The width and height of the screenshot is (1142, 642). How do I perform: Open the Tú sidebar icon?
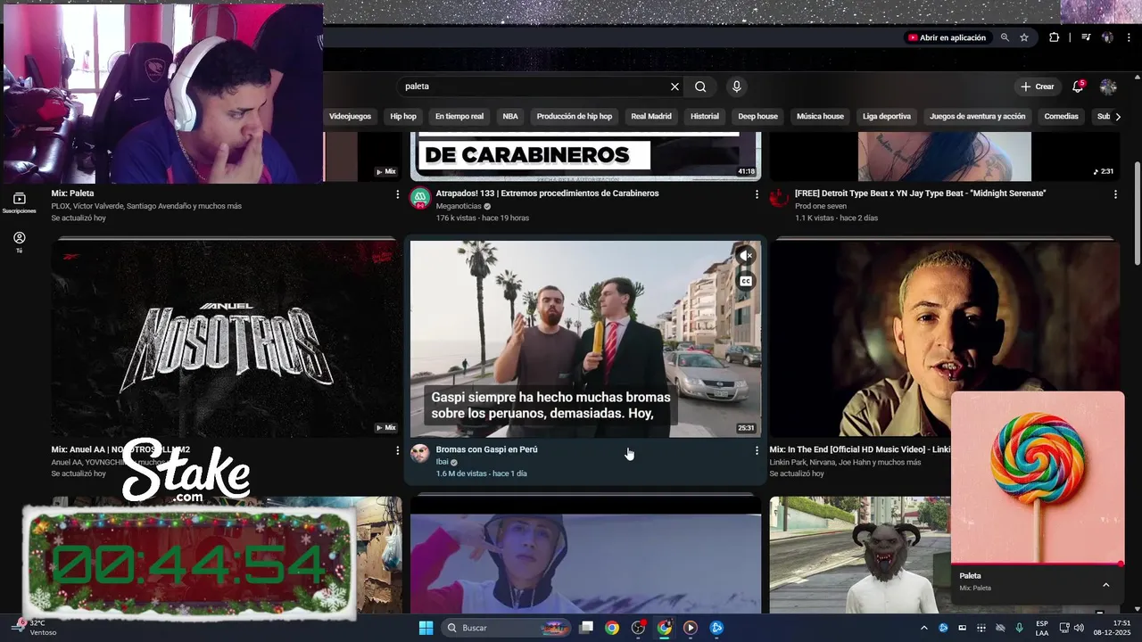[19, 242]
